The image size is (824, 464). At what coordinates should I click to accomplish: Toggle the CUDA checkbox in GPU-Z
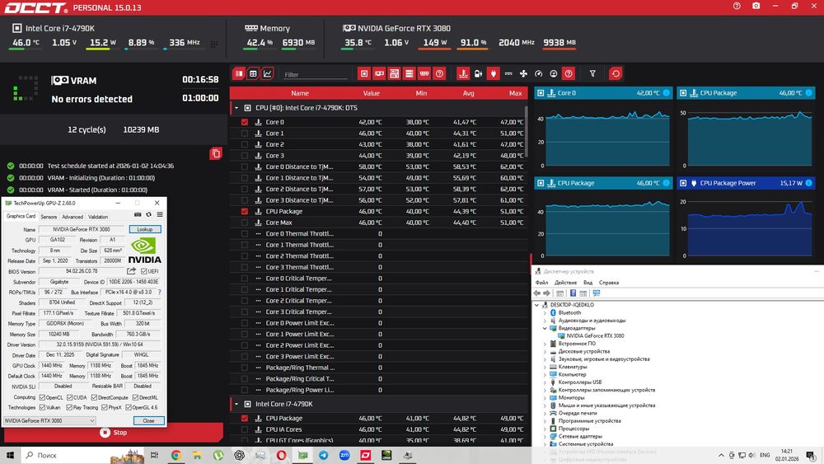click(70, 398)
